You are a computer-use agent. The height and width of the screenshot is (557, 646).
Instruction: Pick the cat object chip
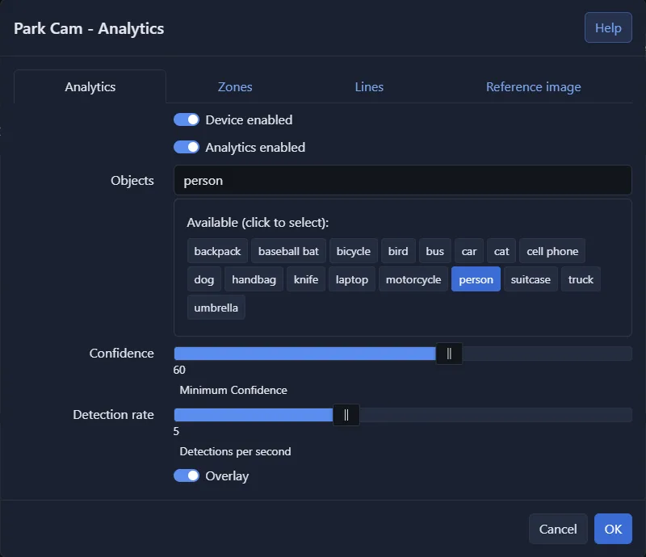point(501,251)
